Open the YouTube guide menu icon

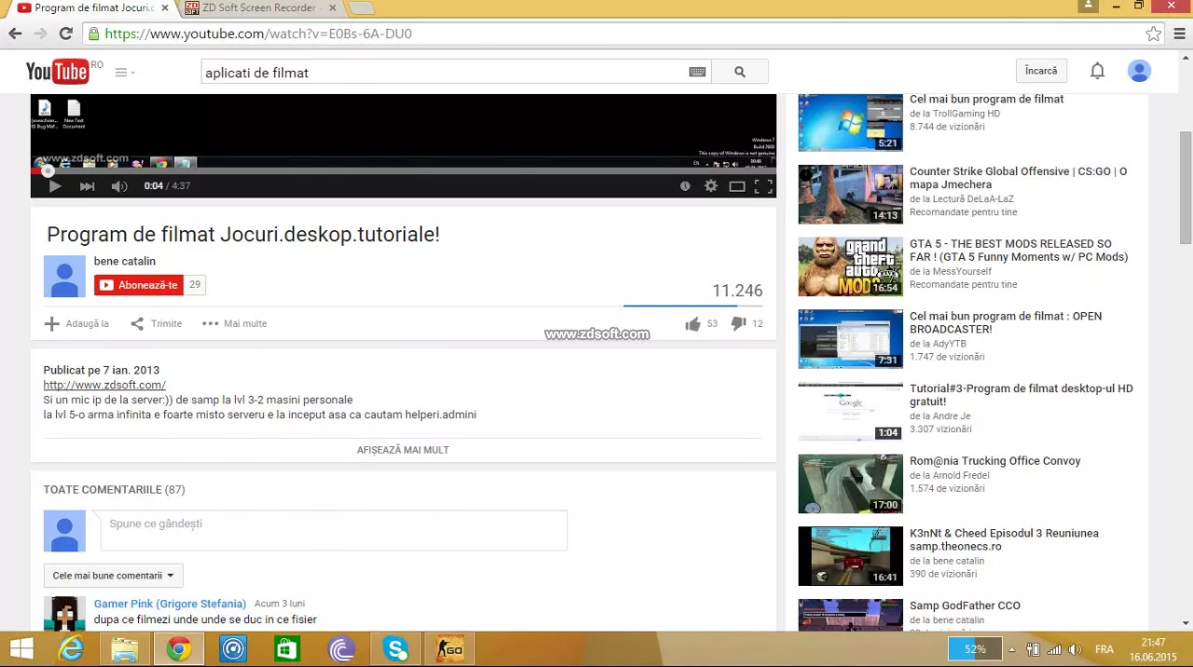(x=124, y=72)
